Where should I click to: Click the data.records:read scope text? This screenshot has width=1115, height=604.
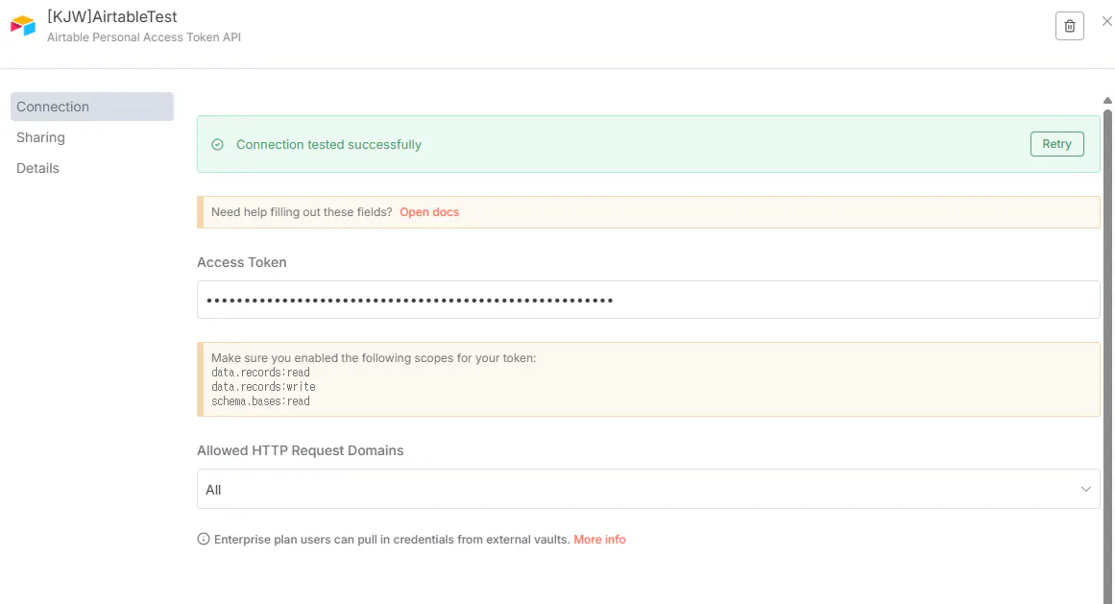(260, 373)
